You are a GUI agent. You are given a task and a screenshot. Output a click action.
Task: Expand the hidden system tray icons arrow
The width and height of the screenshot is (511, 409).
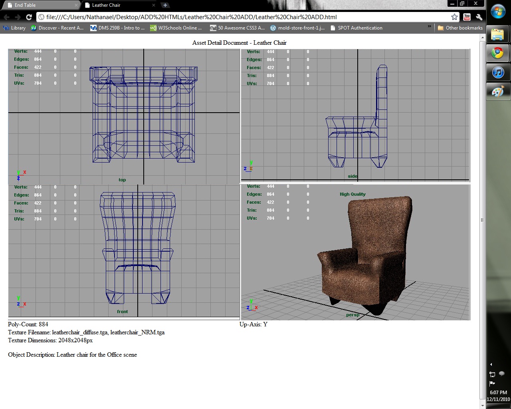coord(491,365)
